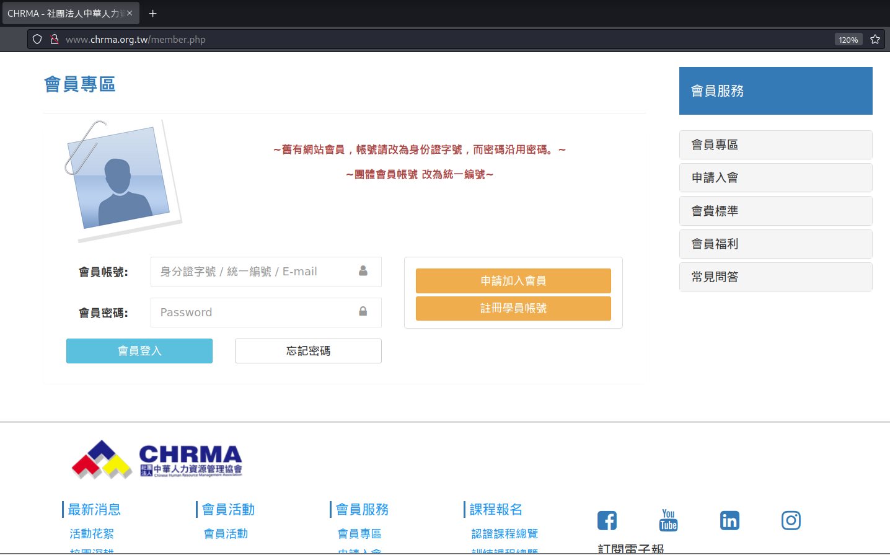890x555 pixels.
Task: Open a new browser tab with plus button
Action: [x=152, y=13]
